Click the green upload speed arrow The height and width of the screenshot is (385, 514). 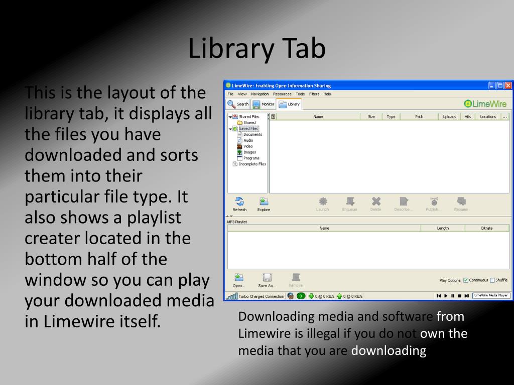pyautogui.click(x=339, y=296)
